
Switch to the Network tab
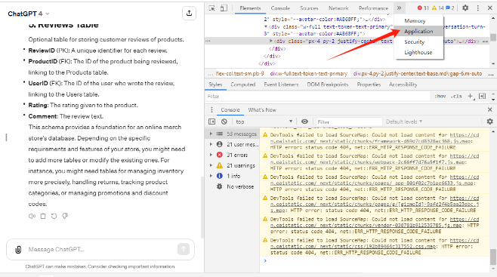point(338,8)
